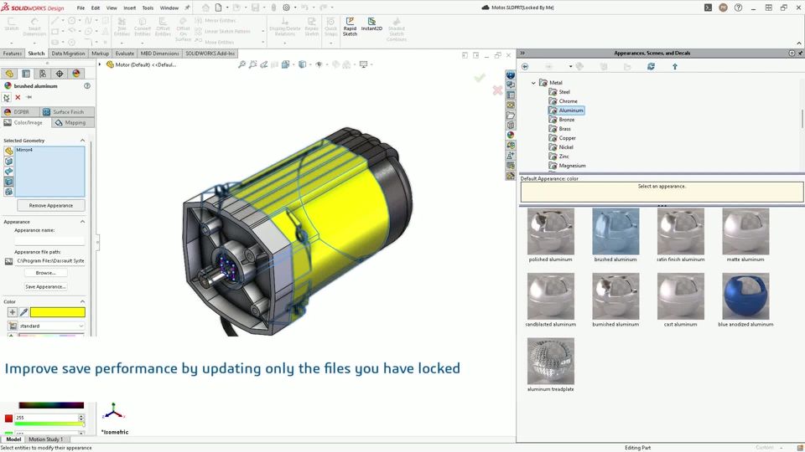Viewport: 805px width, 452px height.
Task: Select the Surfaces geometry filter icon
Action: (x=8, y=171)
